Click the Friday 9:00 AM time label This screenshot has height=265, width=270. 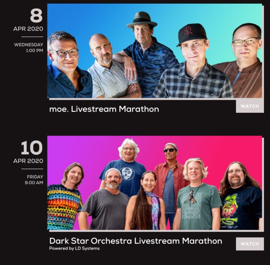click(x=34, y=180)
